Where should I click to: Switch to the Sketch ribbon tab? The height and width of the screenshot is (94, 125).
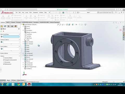(8, 22)
